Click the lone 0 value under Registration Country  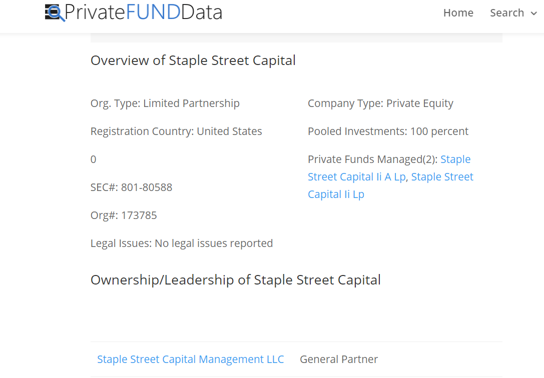click(93, 159)
